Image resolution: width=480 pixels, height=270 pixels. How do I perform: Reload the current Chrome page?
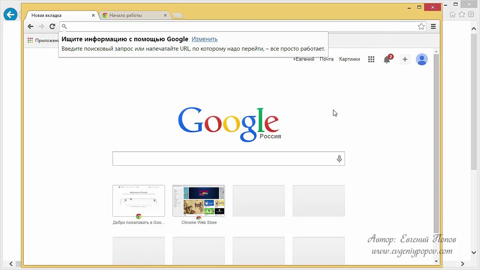52,26
